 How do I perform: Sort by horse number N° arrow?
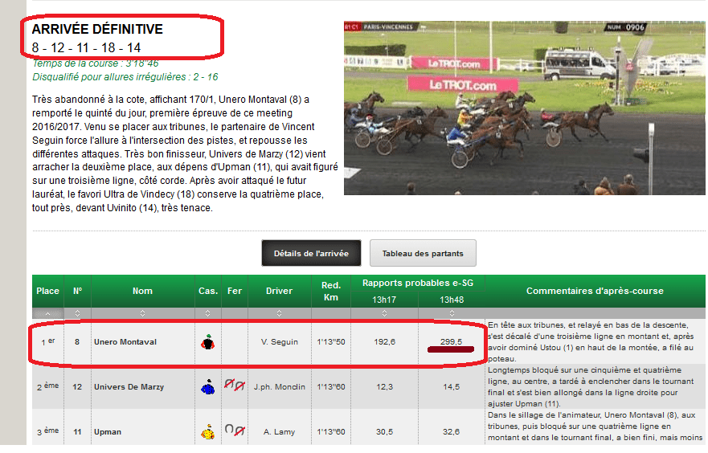(x=77, y=312)
